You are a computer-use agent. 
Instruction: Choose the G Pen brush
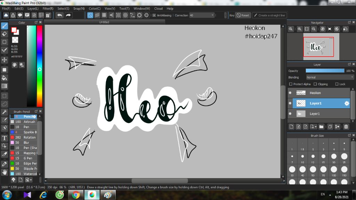click(x=24, y=158)
